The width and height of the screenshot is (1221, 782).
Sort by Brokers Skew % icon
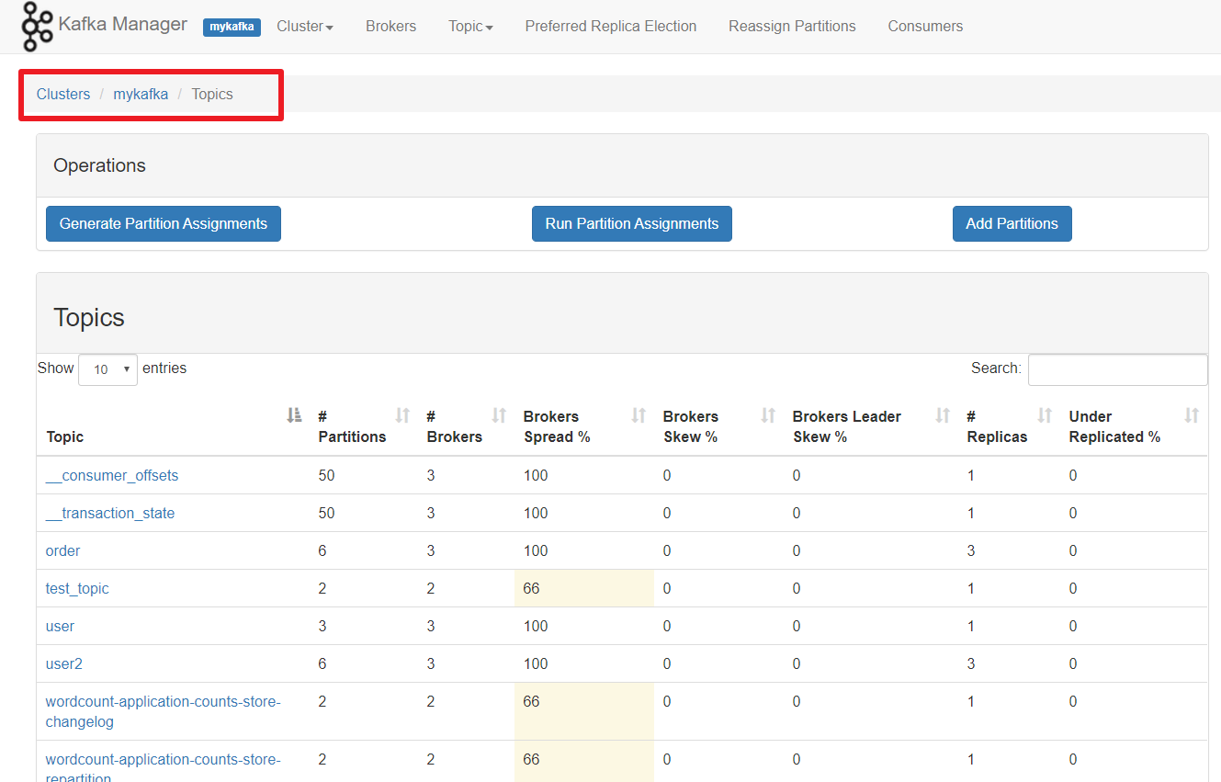tap(769, 415)
